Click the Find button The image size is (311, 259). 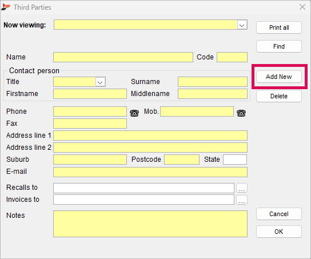[x=278, y=46]
